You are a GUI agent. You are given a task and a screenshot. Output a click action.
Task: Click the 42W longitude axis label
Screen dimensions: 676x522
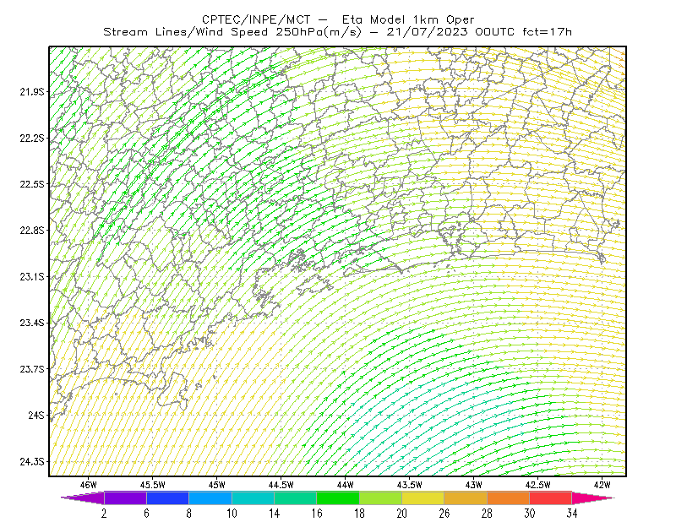tap(602, 485)
